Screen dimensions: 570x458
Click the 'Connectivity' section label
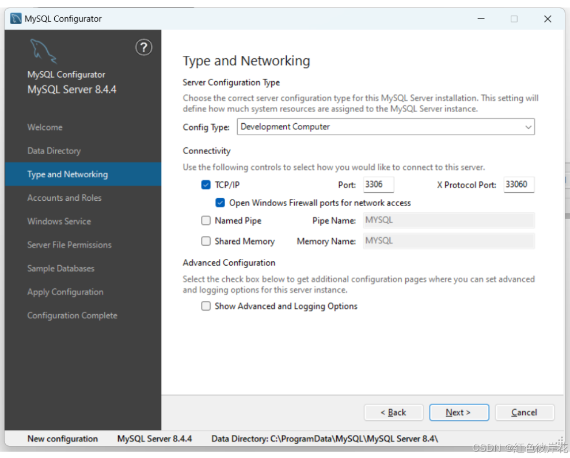(x=207, y=151)
